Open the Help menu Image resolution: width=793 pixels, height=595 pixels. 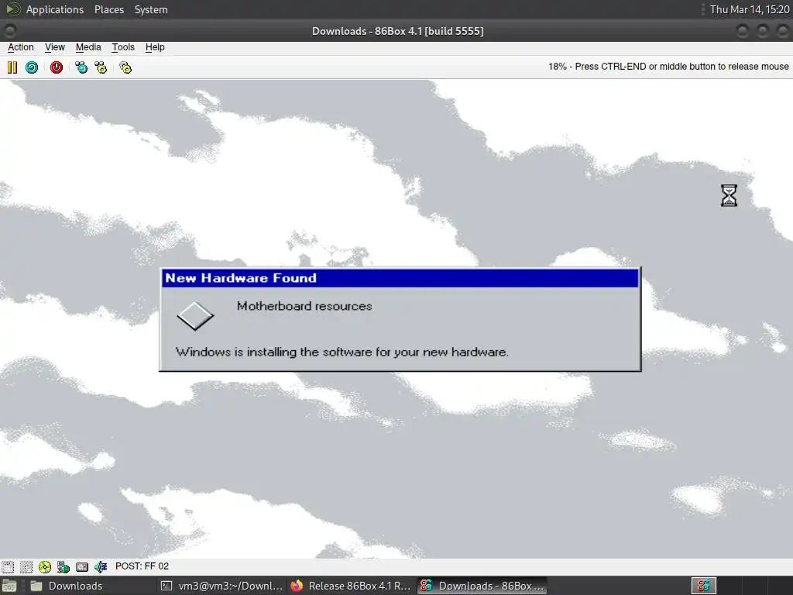155,47
